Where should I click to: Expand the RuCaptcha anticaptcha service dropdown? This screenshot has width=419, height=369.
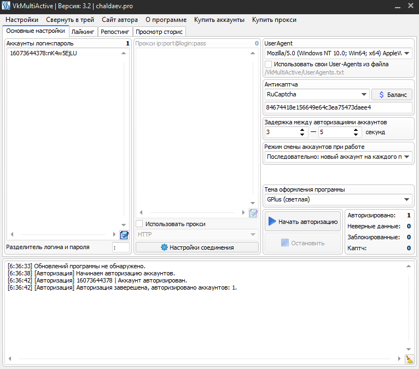coord(364,95)
